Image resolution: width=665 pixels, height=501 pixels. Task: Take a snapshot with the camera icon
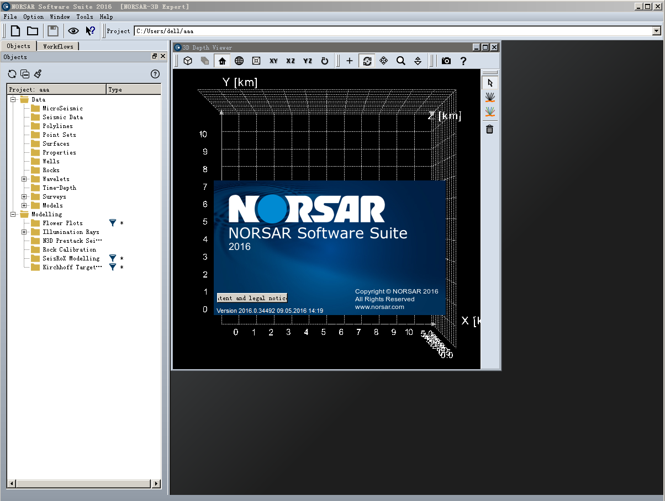coord(446,61)
